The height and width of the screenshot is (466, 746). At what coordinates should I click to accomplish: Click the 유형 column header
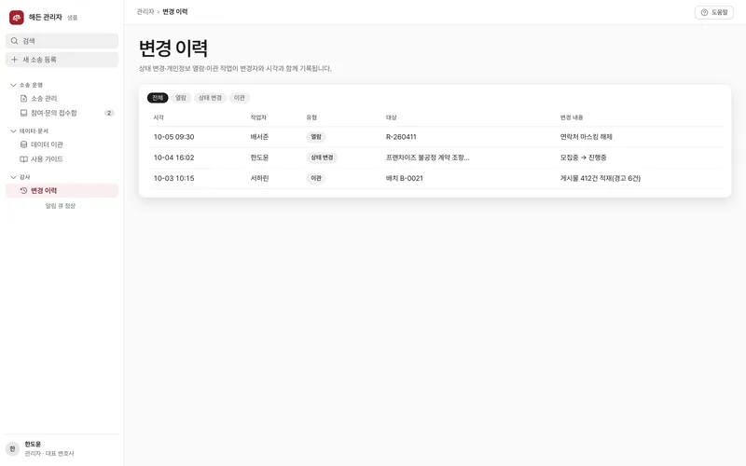tap(311, 117)
